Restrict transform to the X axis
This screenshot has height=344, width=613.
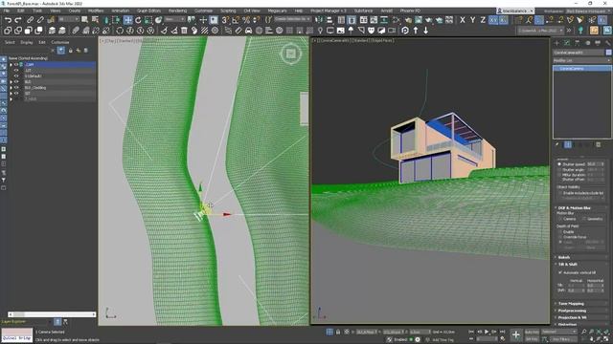(x=463, y=20)
